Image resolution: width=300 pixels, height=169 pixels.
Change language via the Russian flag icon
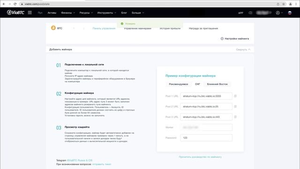click(x=290, y=13)
